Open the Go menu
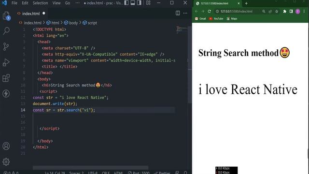Image resolution: width=309 pixels, height=174 pixels. tap(68, 3)
